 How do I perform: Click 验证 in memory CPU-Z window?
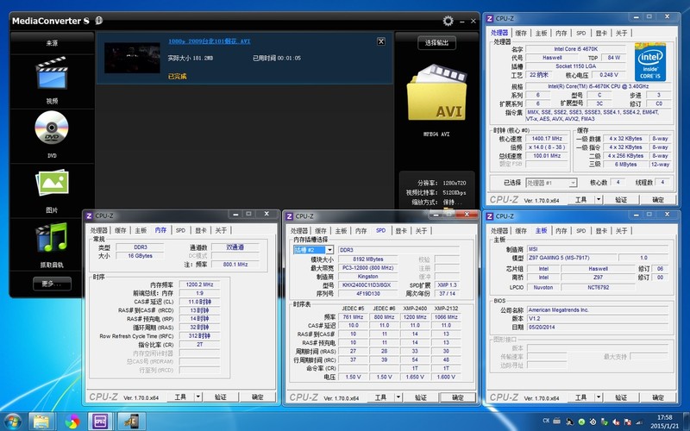pyautogui.click(x=221, y=397)
